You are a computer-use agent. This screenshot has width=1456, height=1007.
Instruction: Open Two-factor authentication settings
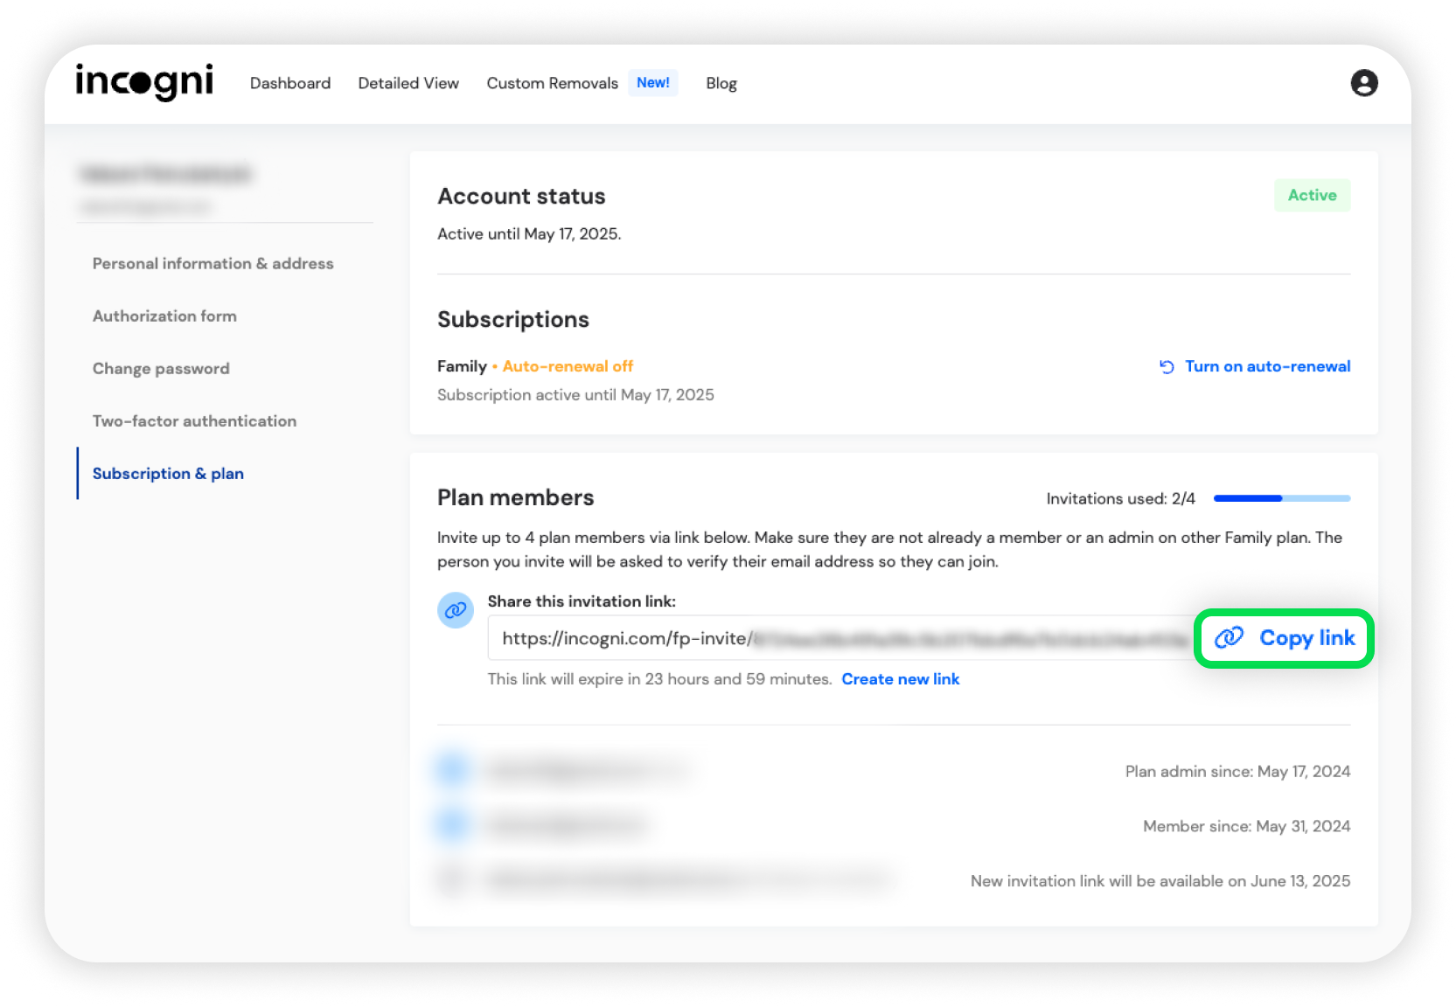(194, 420)
